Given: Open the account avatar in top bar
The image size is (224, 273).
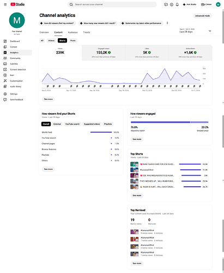Looking at the screenshot, I should pos(218,4).
